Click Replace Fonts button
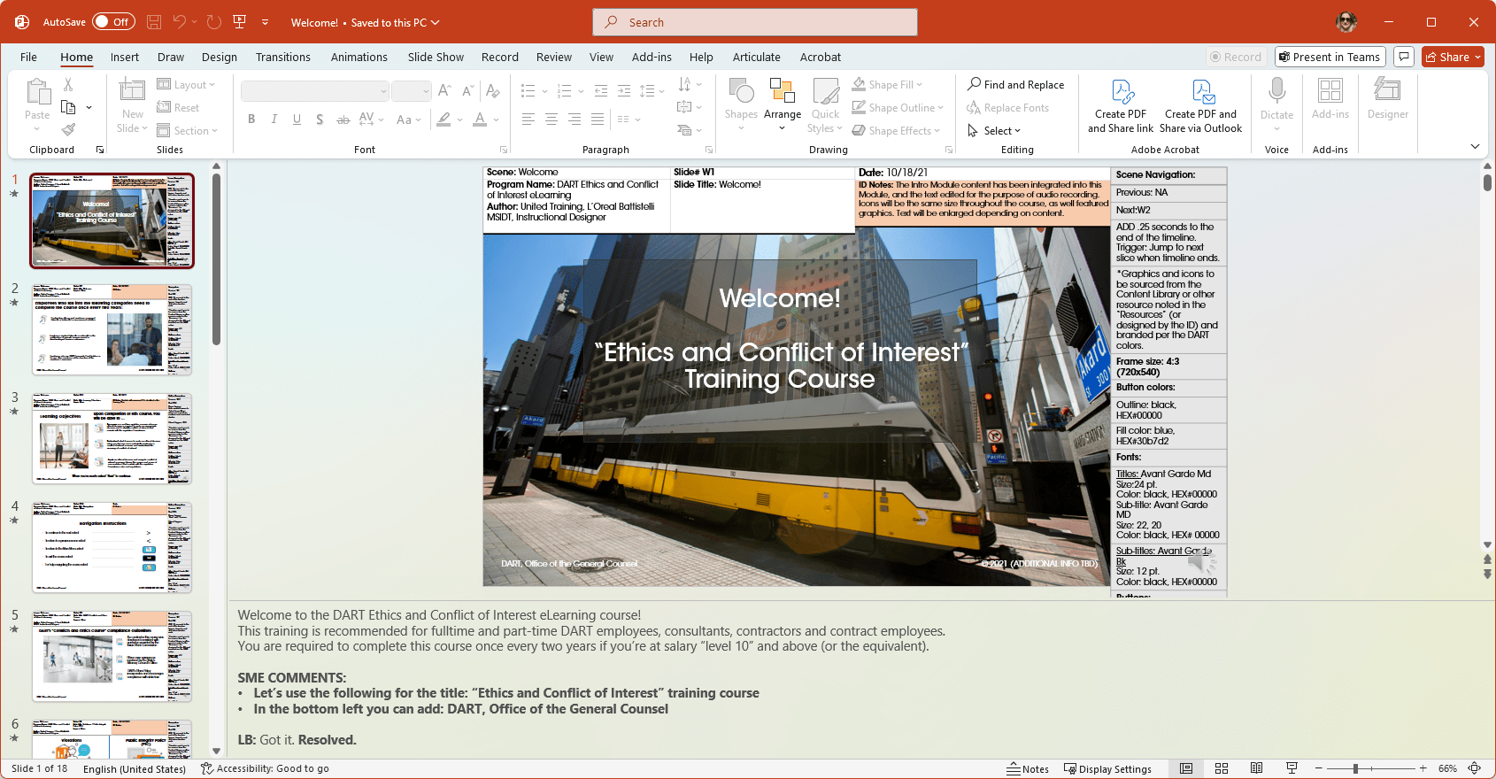The height and width of the screenshot is (779, 1496). click(x=1007, y=108)
